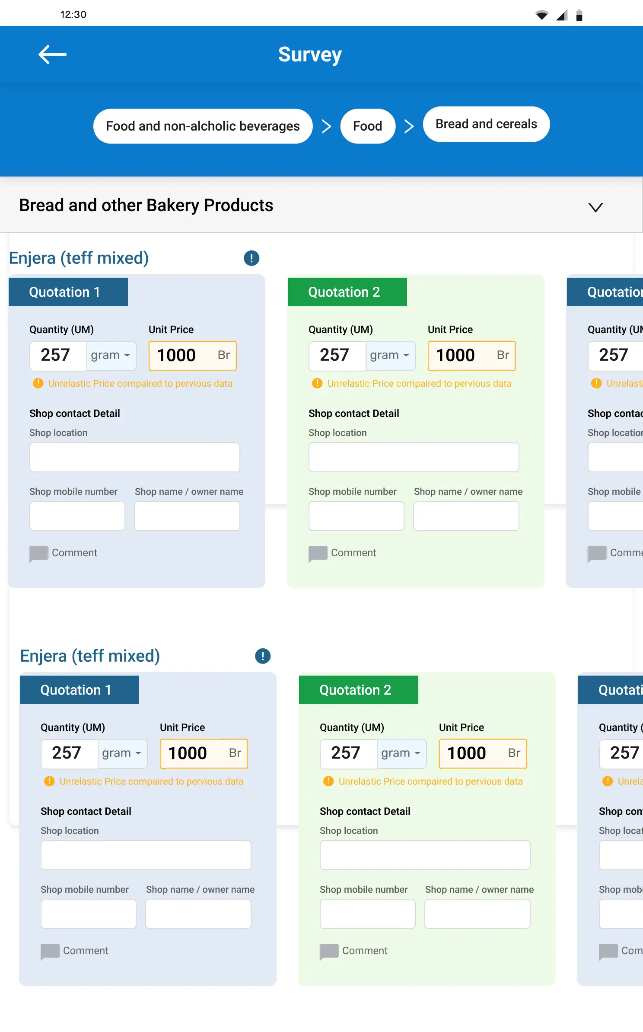
Task: Click comment icon in first Enjera's cut-off third quotation
Action: pyautogui.click(x=597, y=554)
